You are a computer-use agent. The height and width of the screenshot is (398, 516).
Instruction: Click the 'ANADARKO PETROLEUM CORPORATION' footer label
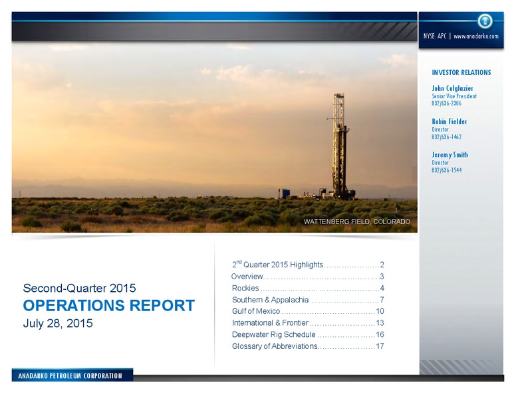pyautogui.click(x=70, y=375)
